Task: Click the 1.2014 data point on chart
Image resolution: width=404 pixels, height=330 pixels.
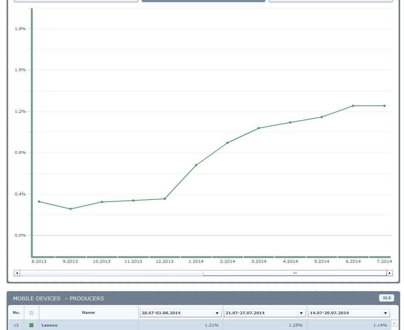Action: click(x=196, y=165)
